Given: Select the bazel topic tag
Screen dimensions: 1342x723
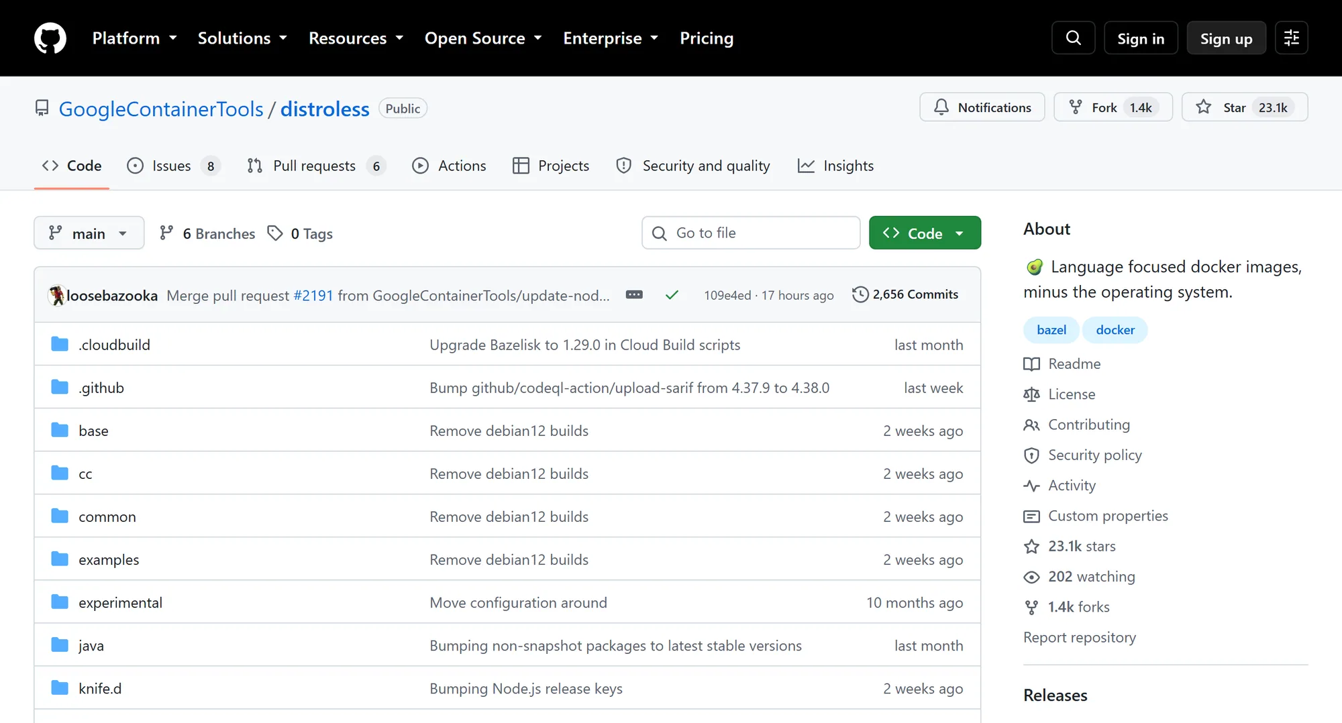Looking at the screenshot, I should [x=1051, y=330].
